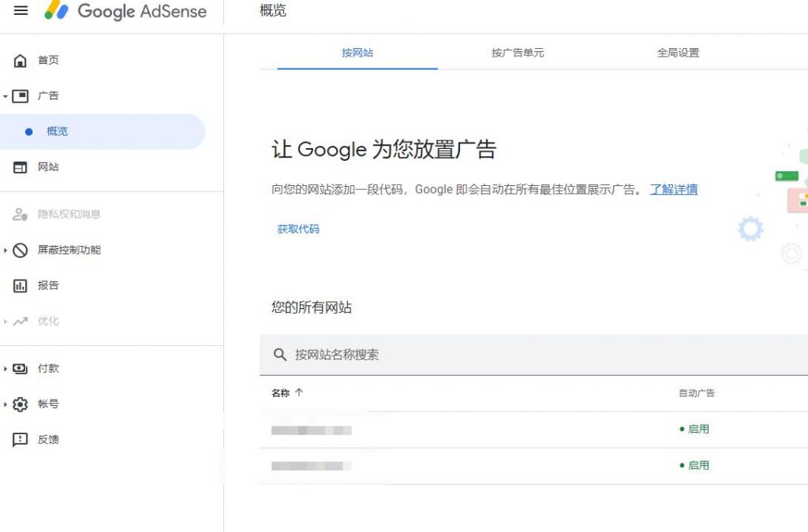Click the home icon beside 首页
808x532 pixels.
coord(20,61)
